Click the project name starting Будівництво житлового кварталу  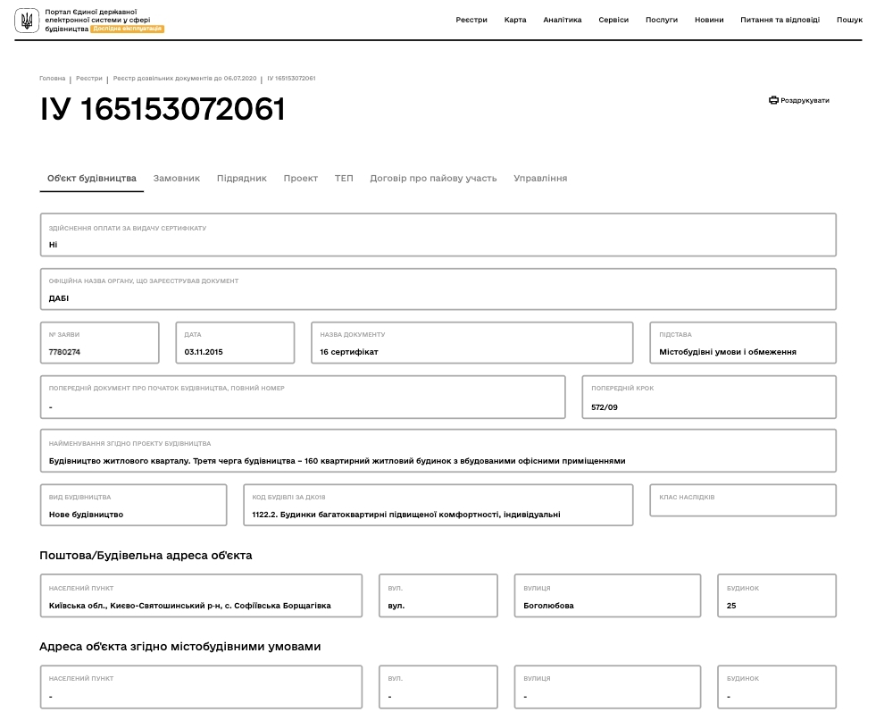click(337, 461)
